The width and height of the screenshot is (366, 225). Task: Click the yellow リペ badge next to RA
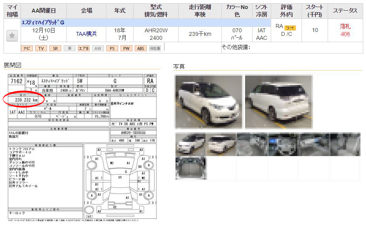(290, 28)
